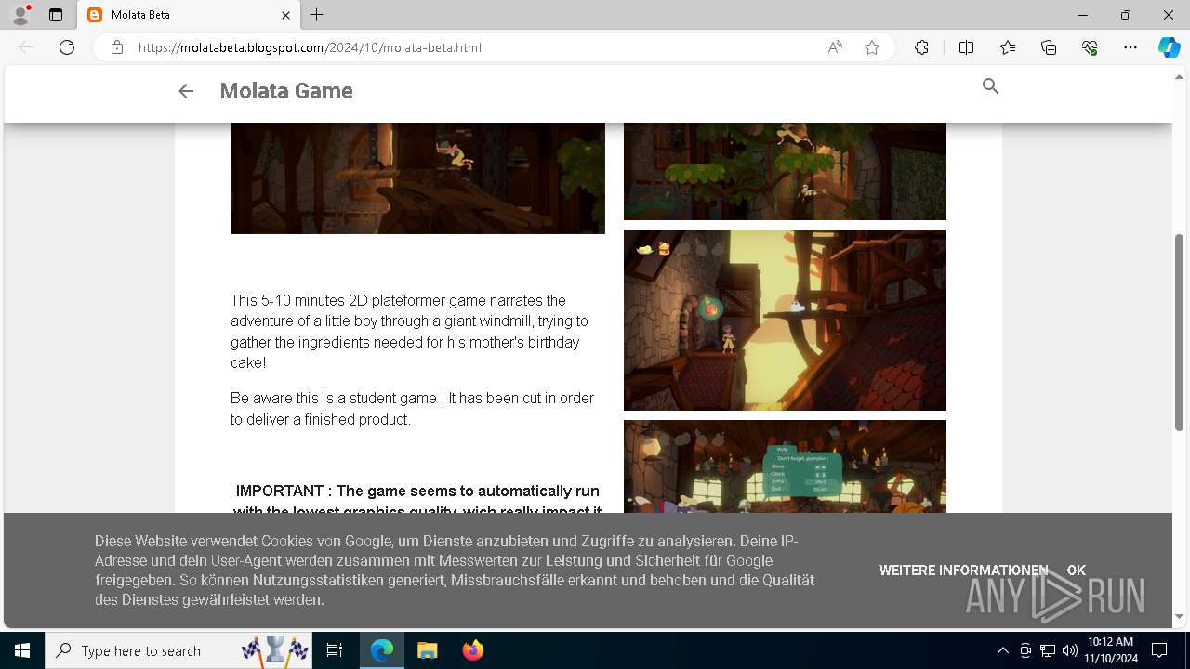Open File Explorer from taskbar

427,650
